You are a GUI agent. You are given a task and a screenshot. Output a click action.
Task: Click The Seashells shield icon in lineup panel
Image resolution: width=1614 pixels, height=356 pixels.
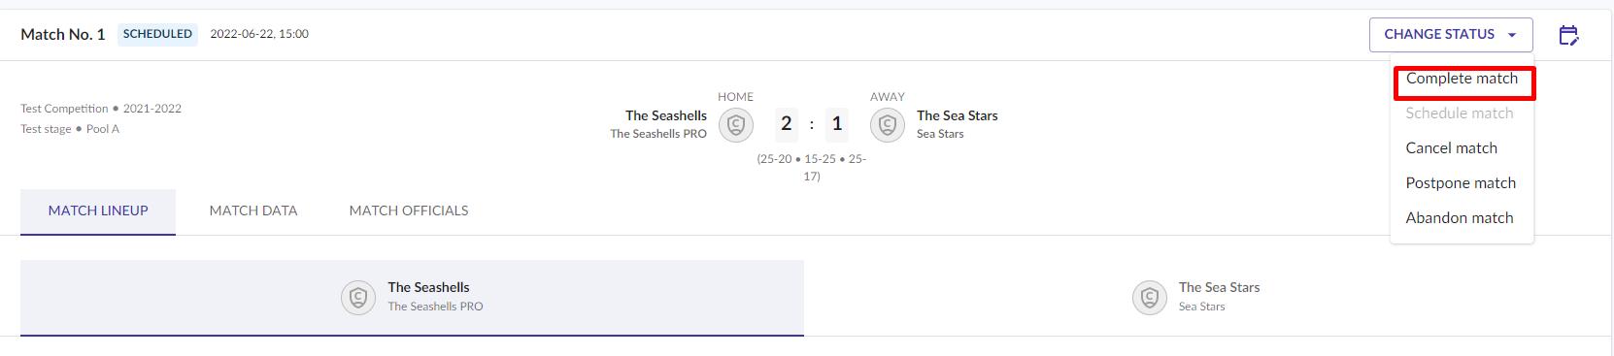pos(358,297)
